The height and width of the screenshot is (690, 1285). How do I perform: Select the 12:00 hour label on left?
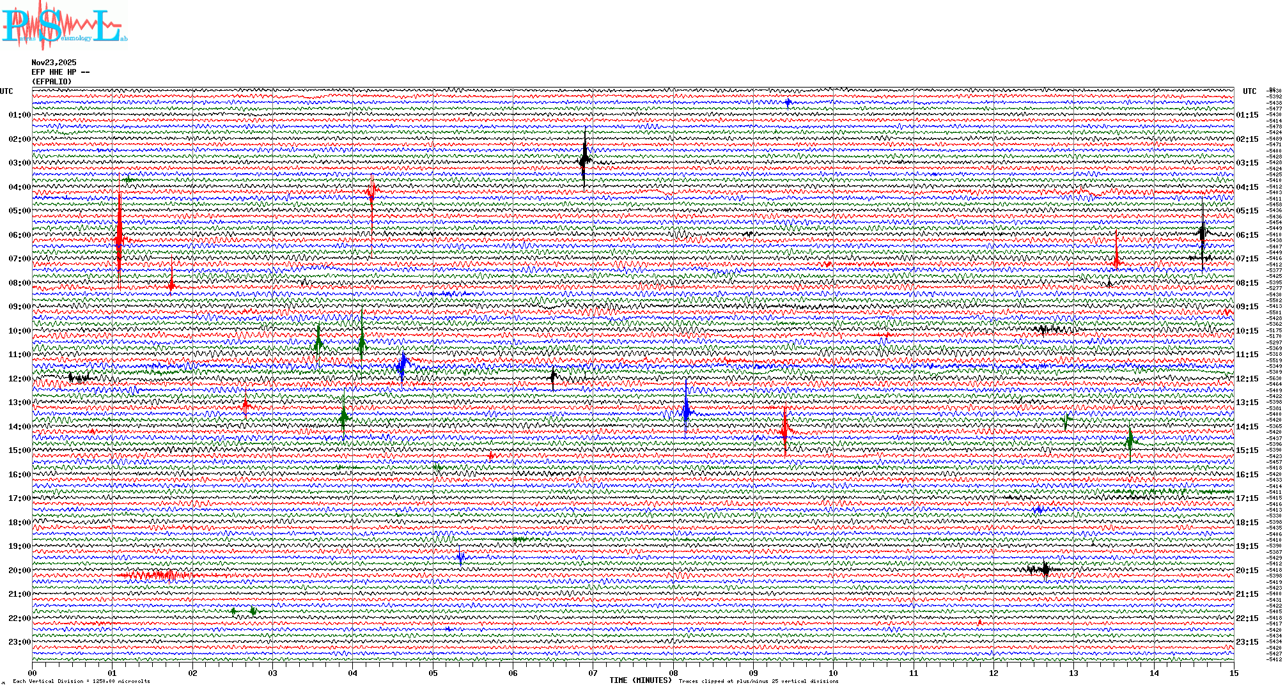[19, 379]
